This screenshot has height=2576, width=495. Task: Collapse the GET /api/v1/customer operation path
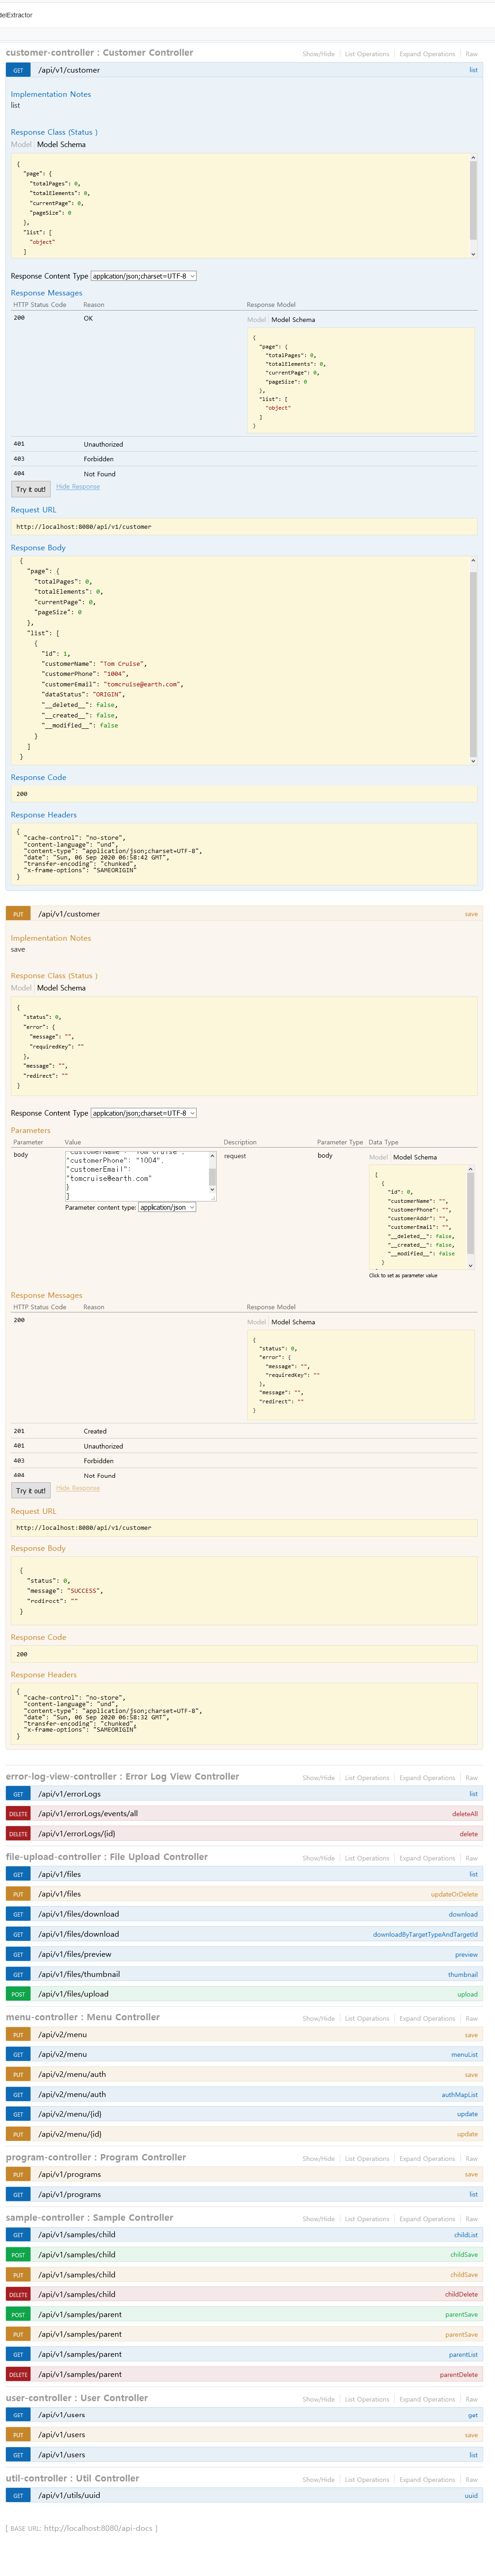[x=69, y=70]
